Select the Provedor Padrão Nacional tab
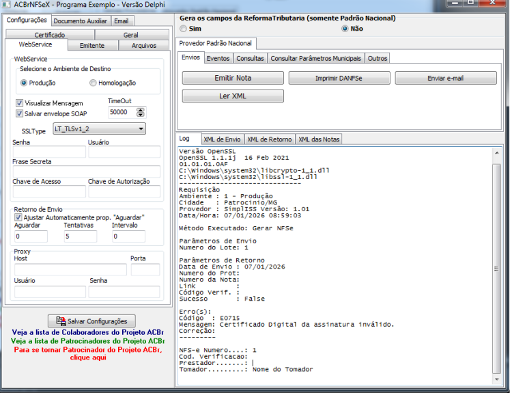The height and width of the screenshot is (393, 512). coord(216,43)
